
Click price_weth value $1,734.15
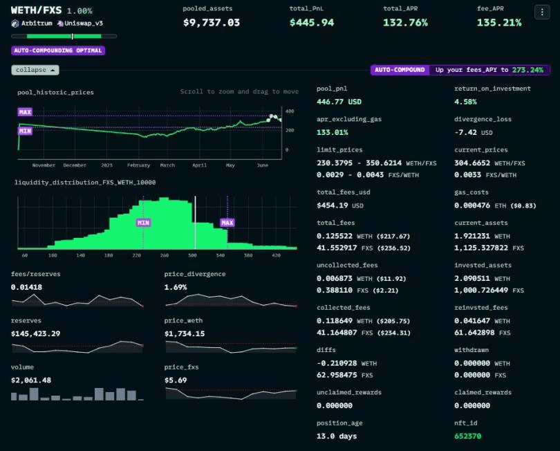coord(185,334)
